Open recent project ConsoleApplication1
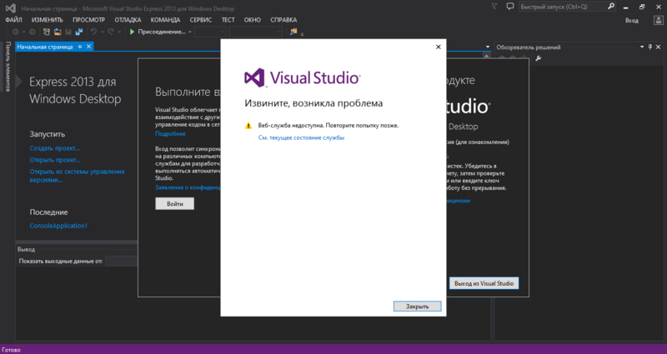The height and width of the screenshot is (354, 667). [58, 226]
